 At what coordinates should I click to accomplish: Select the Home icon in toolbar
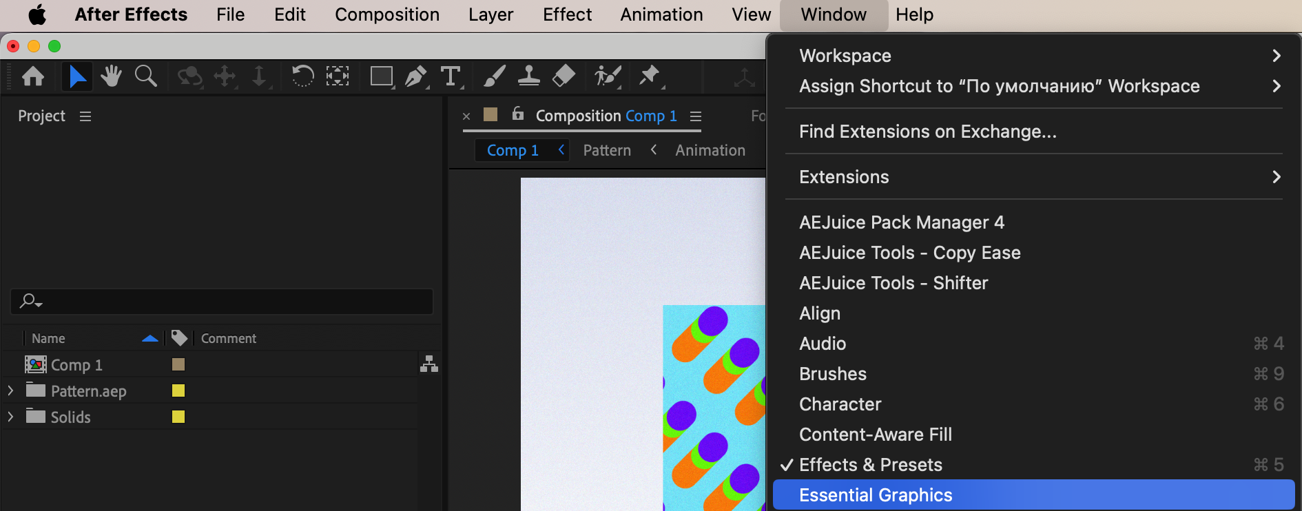pos(33,76)
